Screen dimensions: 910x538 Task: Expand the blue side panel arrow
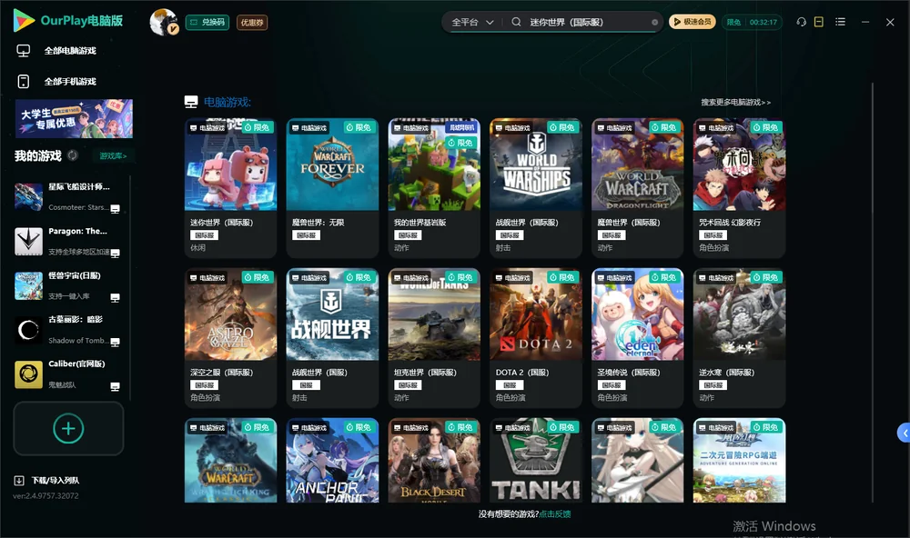point(904,433)
